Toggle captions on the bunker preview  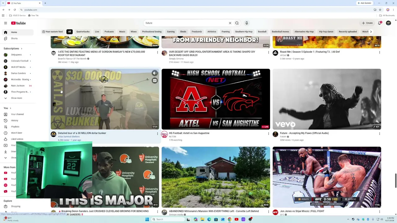pyautogui.click(x=155, y=81)
